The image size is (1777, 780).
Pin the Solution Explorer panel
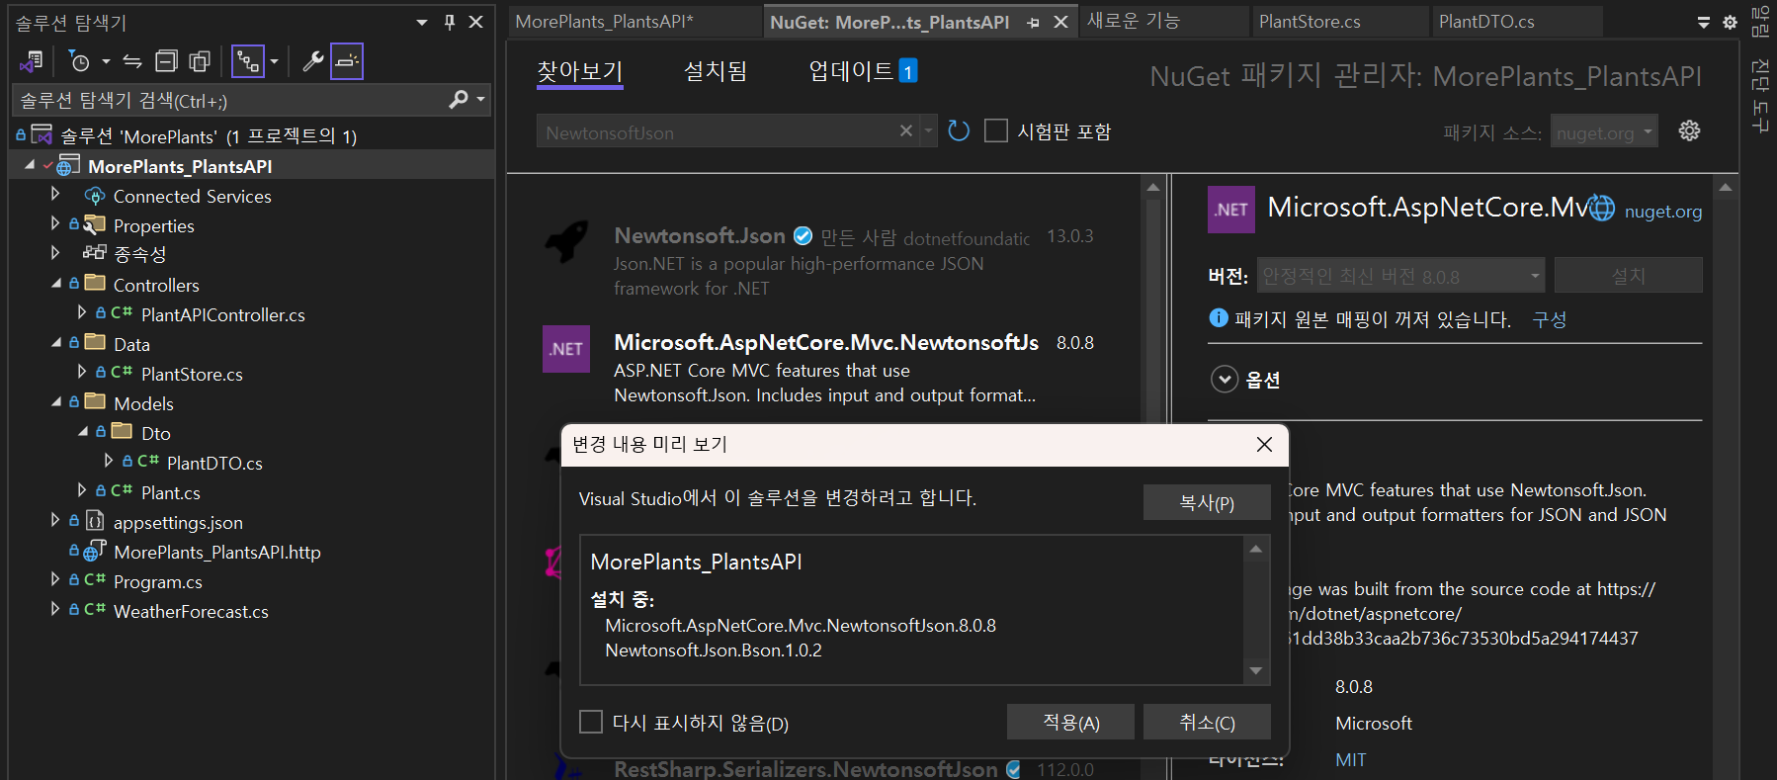coord(450,22)
